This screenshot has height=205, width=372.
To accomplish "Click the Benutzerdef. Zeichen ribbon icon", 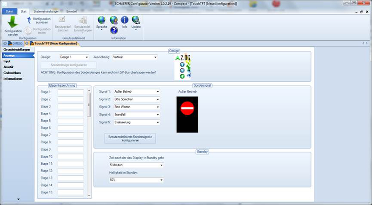I will pyautogui.click(x=62, y=20).
